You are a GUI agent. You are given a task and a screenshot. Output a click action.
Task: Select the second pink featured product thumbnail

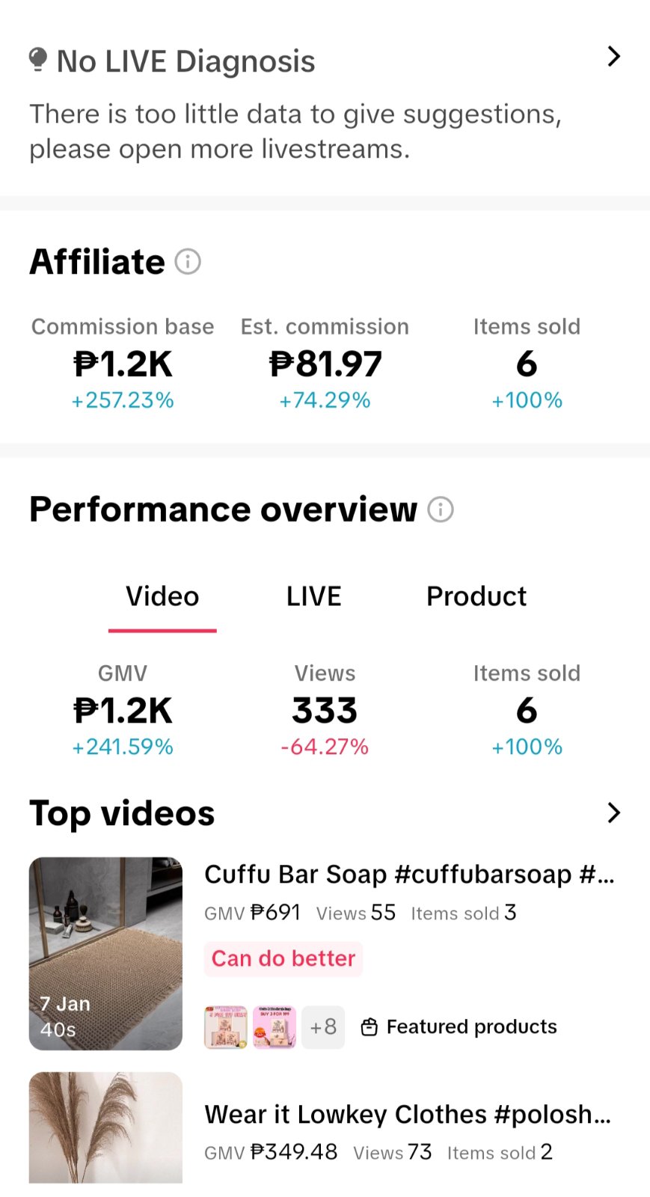point(275,1027)
